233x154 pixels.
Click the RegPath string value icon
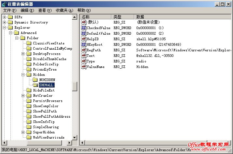point(84,50)
